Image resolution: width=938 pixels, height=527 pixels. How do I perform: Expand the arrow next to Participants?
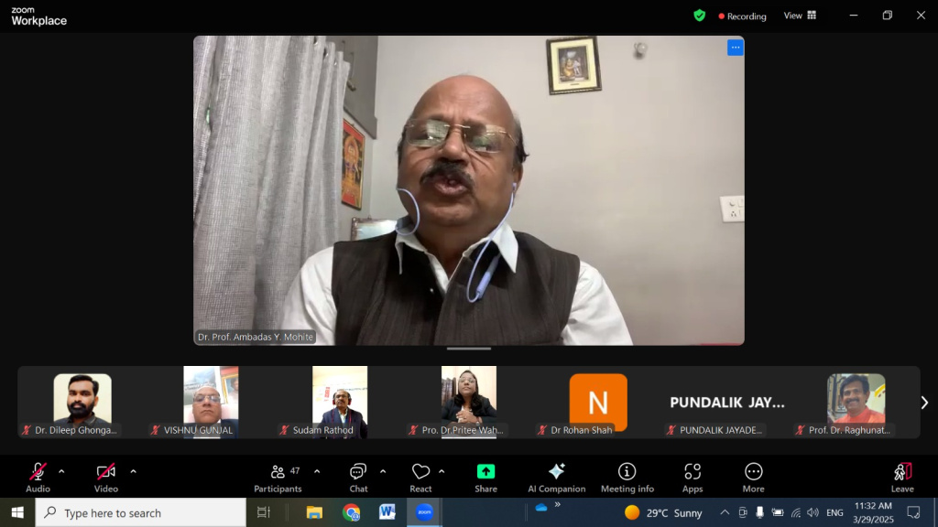click(317, 471)
